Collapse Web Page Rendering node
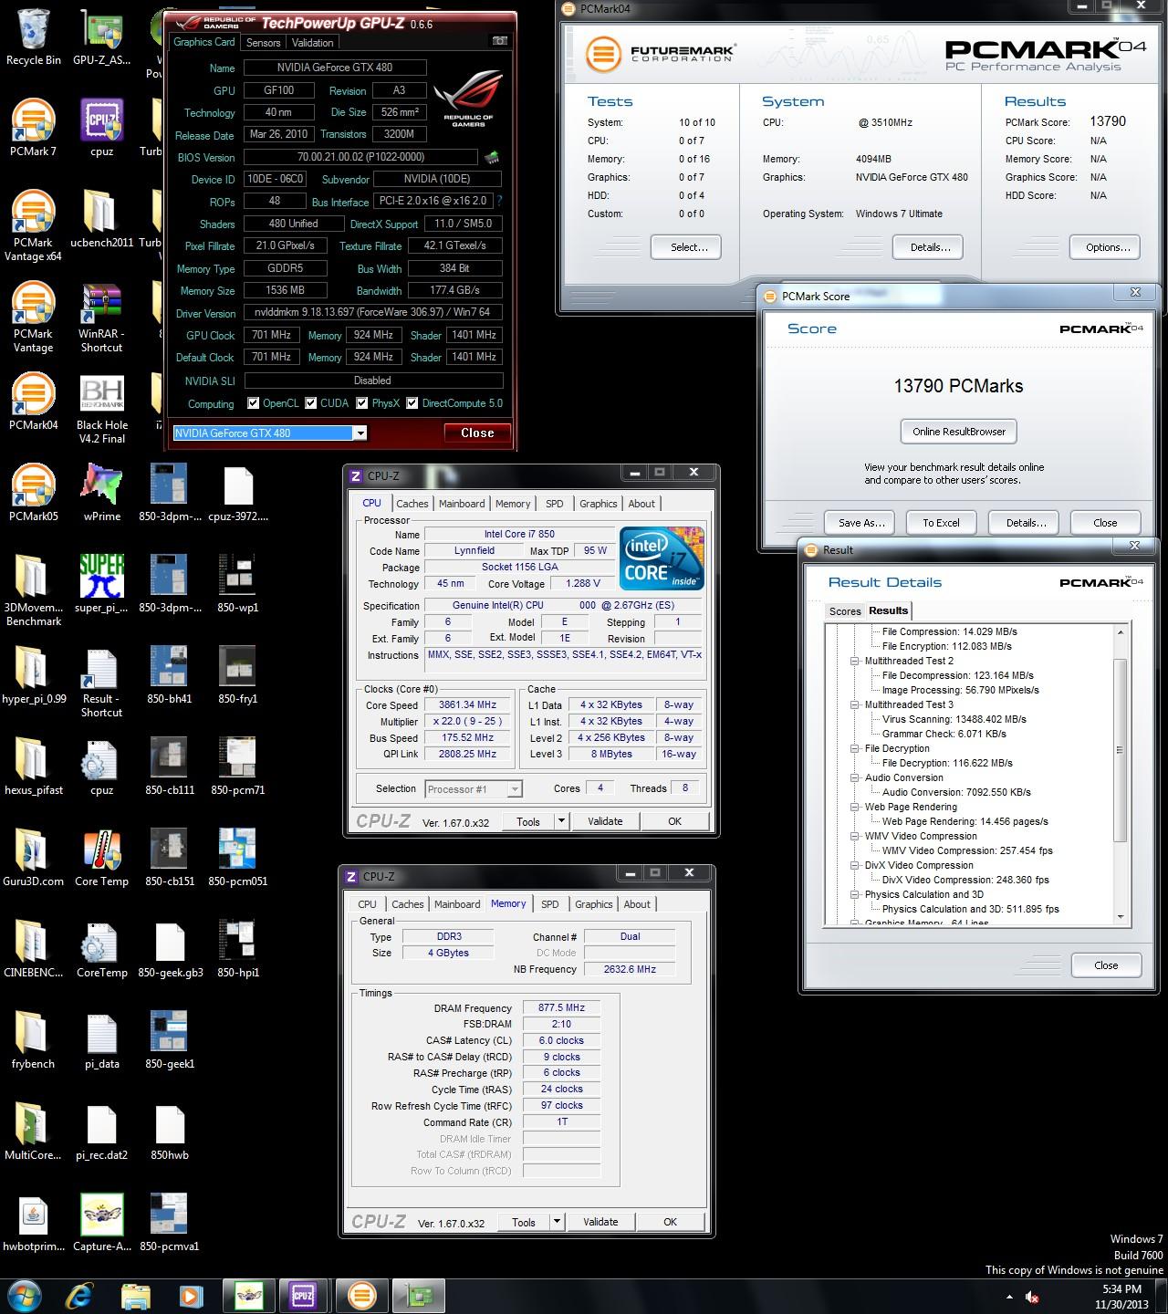Image resolution: width=1168 pixels, height=1314 pixels. [855, 807]
